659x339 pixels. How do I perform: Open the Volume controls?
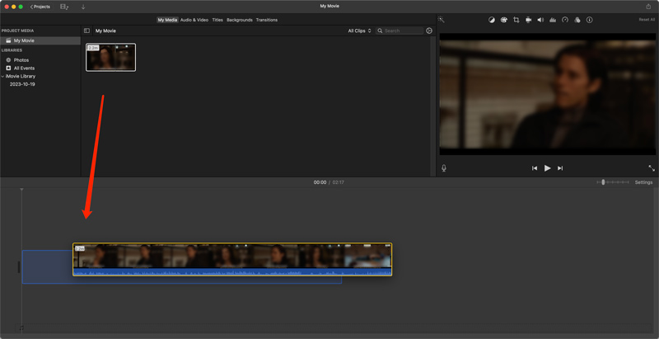(x=540, y=20)
